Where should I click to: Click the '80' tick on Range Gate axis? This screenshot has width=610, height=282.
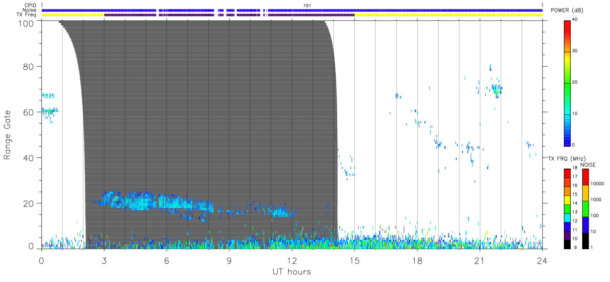click(29, 66)
